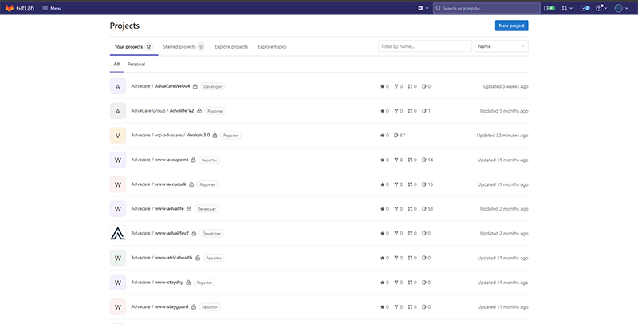
Task: Click merge requests icon for www-staydry
Action: click(x=410, y=282)
